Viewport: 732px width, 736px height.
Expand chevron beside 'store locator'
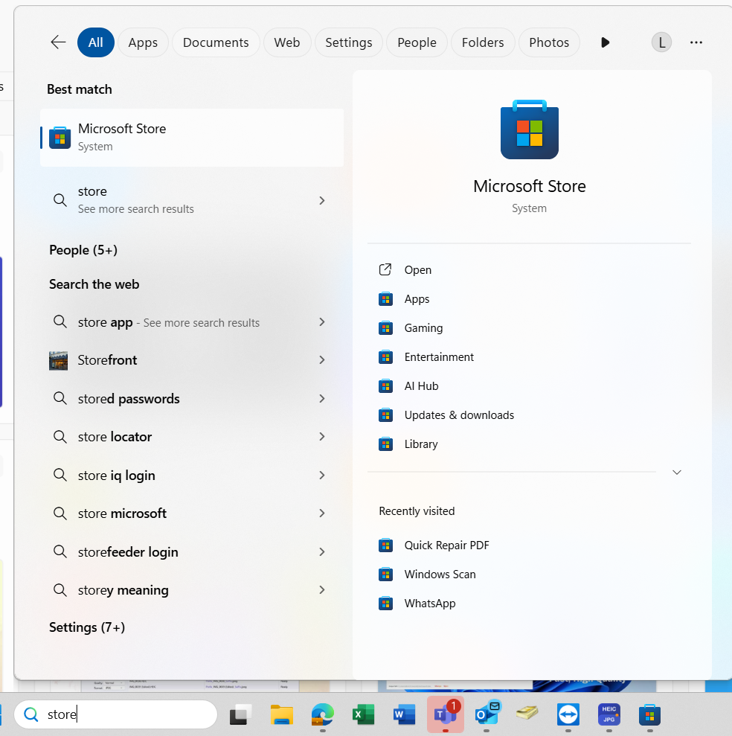pyautogui.click(x=322, y=437)
